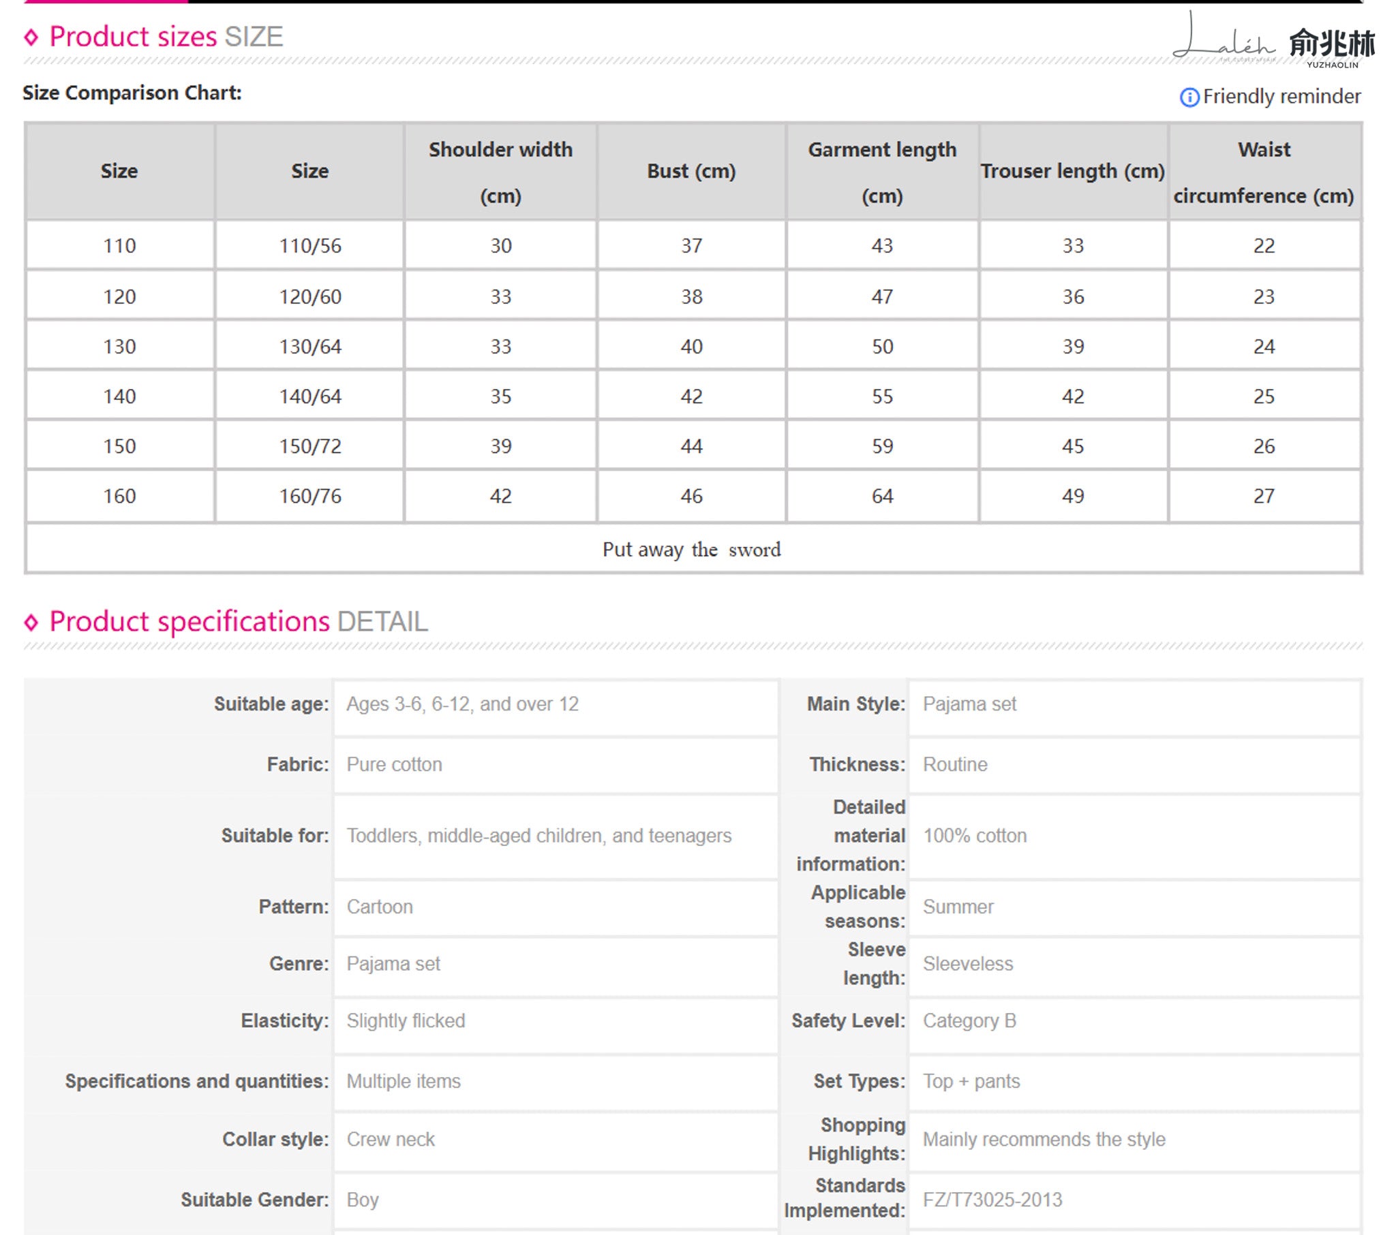Click the Suitable age label
This screenshot has height=1235, width=1396.
(x=271, y=704)
